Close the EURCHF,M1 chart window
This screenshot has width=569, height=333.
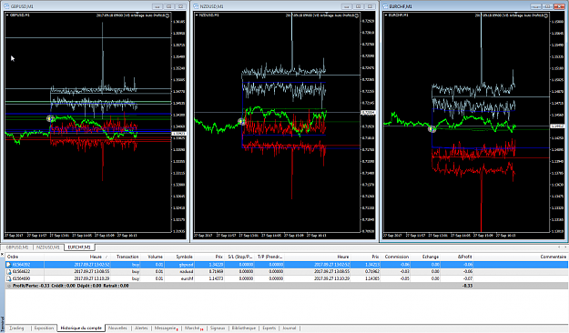(x=559, y=6)
